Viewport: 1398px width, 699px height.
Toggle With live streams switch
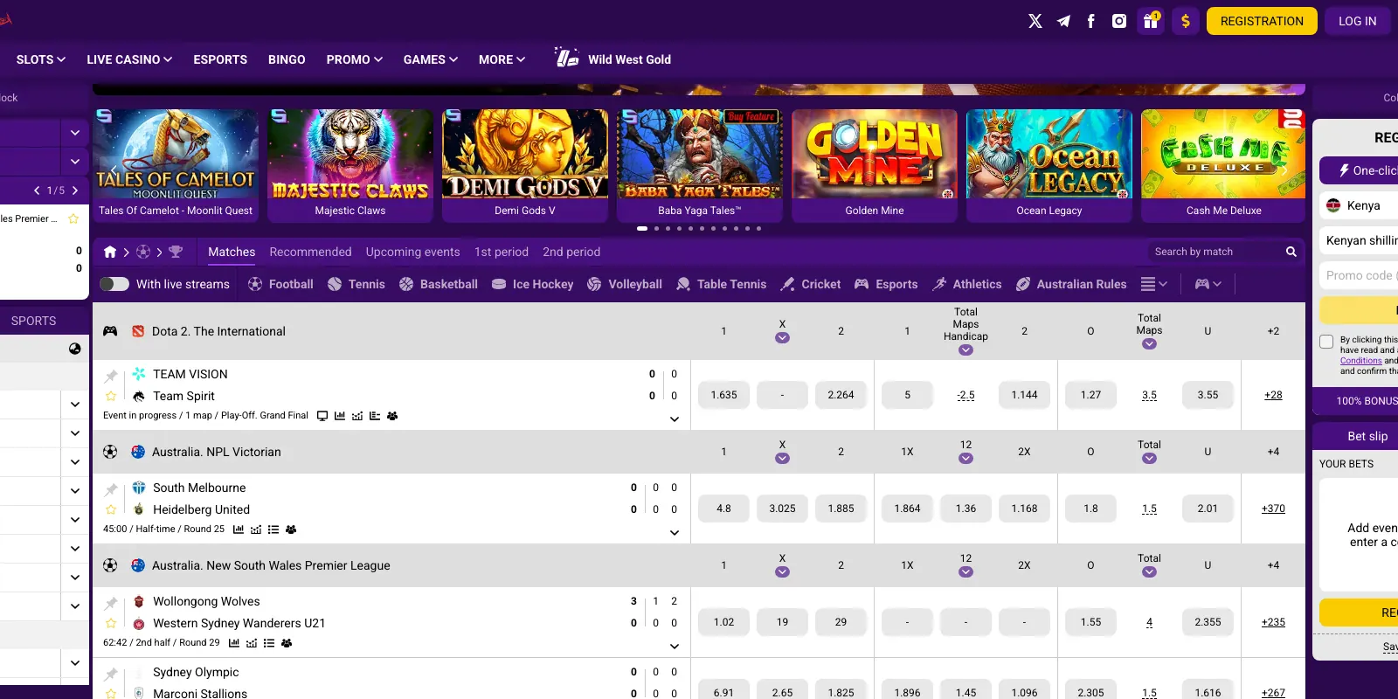pyautogui.click(x=114, y=284)
